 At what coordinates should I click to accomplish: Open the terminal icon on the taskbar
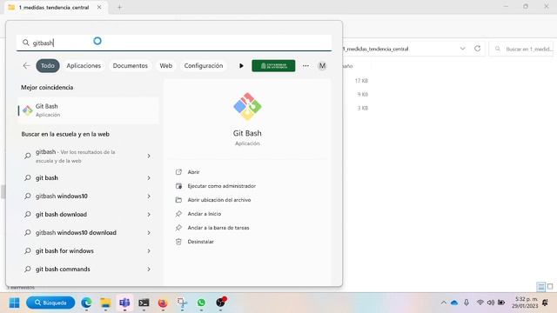144,303
